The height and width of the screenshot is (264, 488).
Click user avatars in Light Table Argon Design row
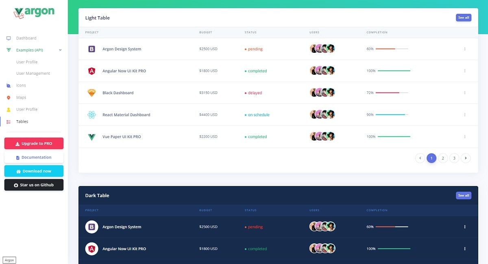(x=322, y=49)
